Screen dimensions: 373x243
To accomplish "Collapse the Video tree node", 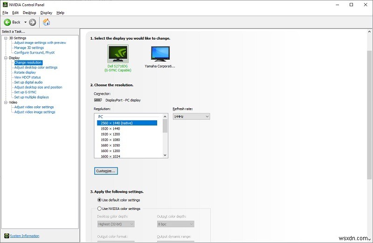I will click(x=6, y=102).
